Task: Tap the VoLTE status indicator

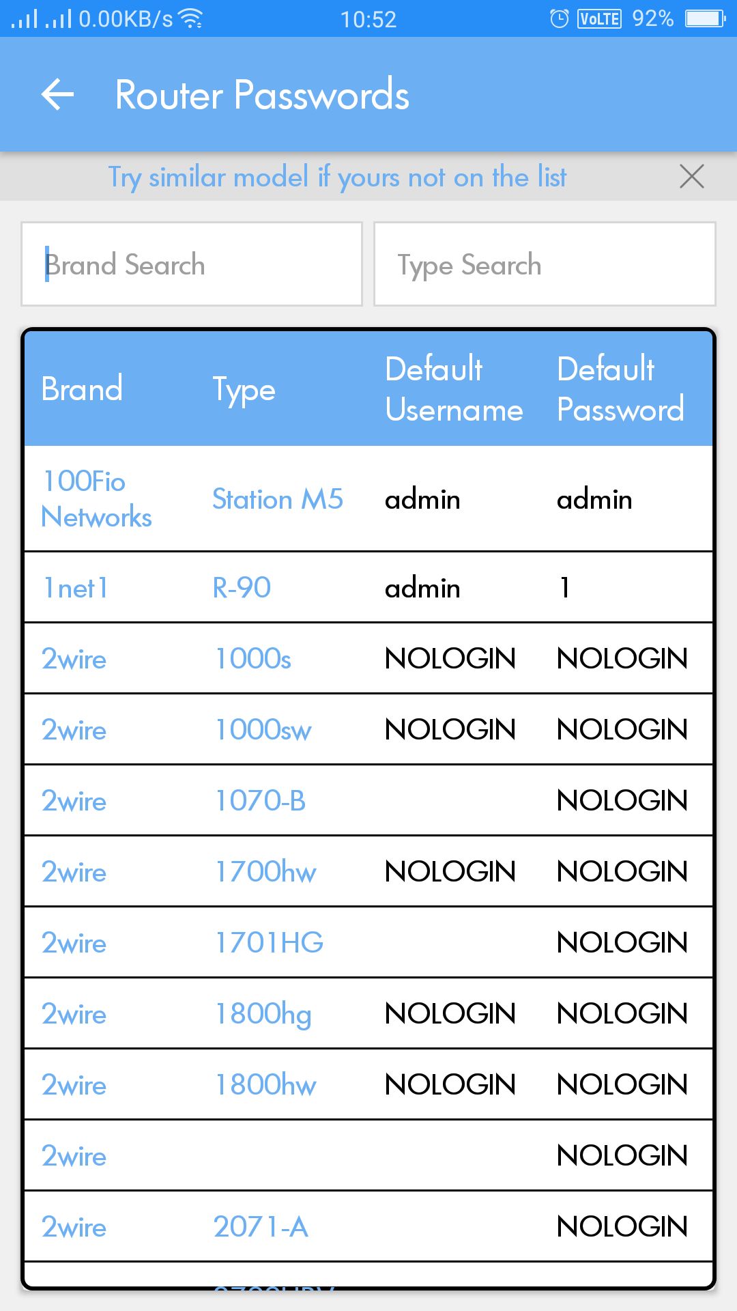Action: tap(599, 18)
